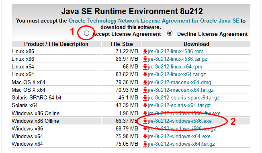This screenshot has width=262, height=153.
Task: Click the 79.36 MB file size cell
Action: point(127,83)
